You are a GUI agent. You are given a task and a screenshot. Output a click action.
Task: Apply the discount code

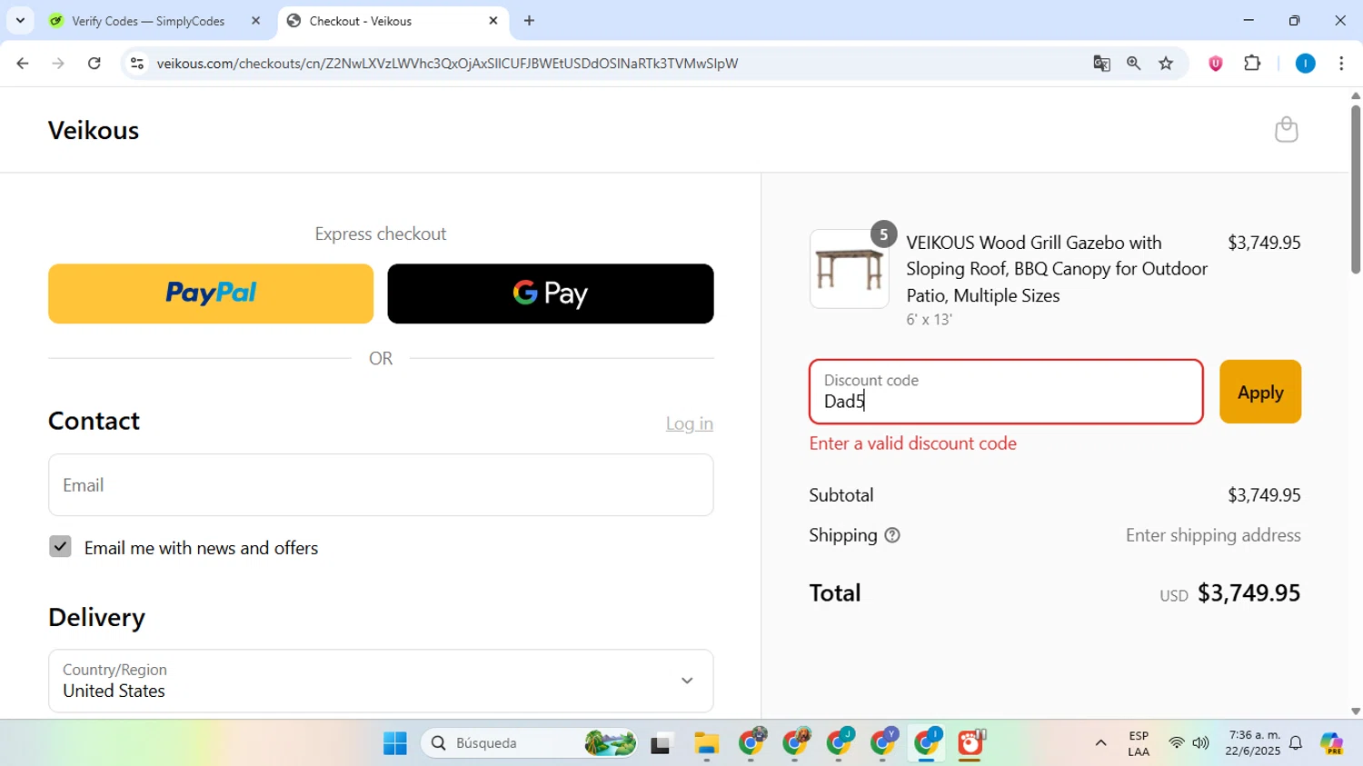point(1260,392)
